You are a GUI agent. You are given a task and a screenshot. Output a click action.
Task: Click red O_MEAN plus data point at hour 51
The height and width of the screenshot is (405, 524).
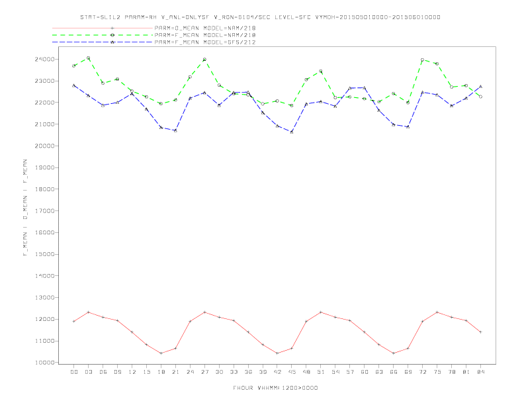tap(321, 312)
